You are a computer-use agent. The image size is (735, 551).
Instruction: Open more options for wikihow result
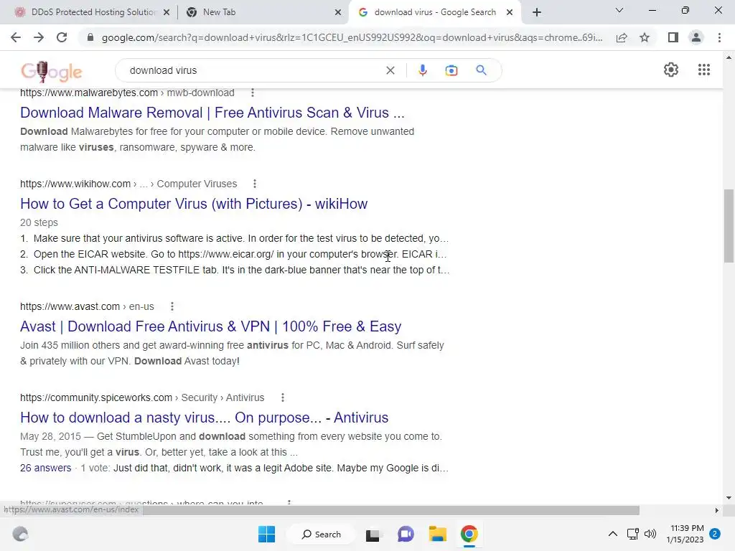click(255, 184)
